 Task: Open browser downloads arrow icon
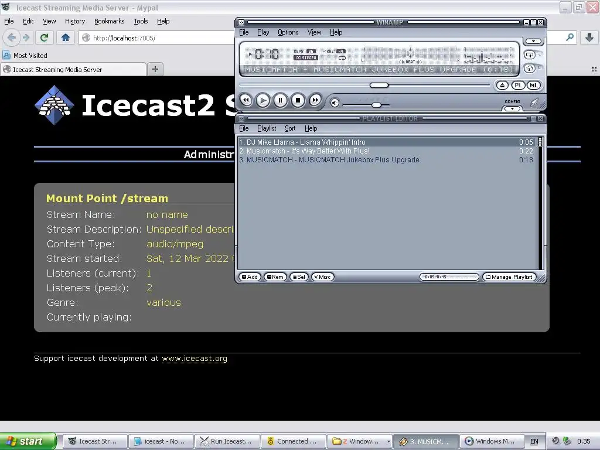tap(589, 37)
